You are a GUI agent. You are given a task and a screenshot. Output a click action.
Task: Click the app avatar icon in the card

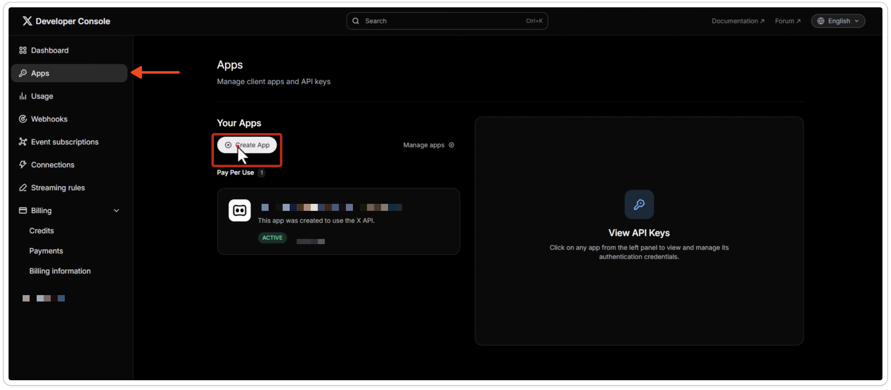pos(240,210)
